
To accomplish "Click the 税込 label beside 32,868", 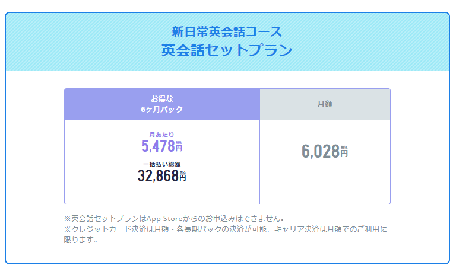I will point(183,172).
